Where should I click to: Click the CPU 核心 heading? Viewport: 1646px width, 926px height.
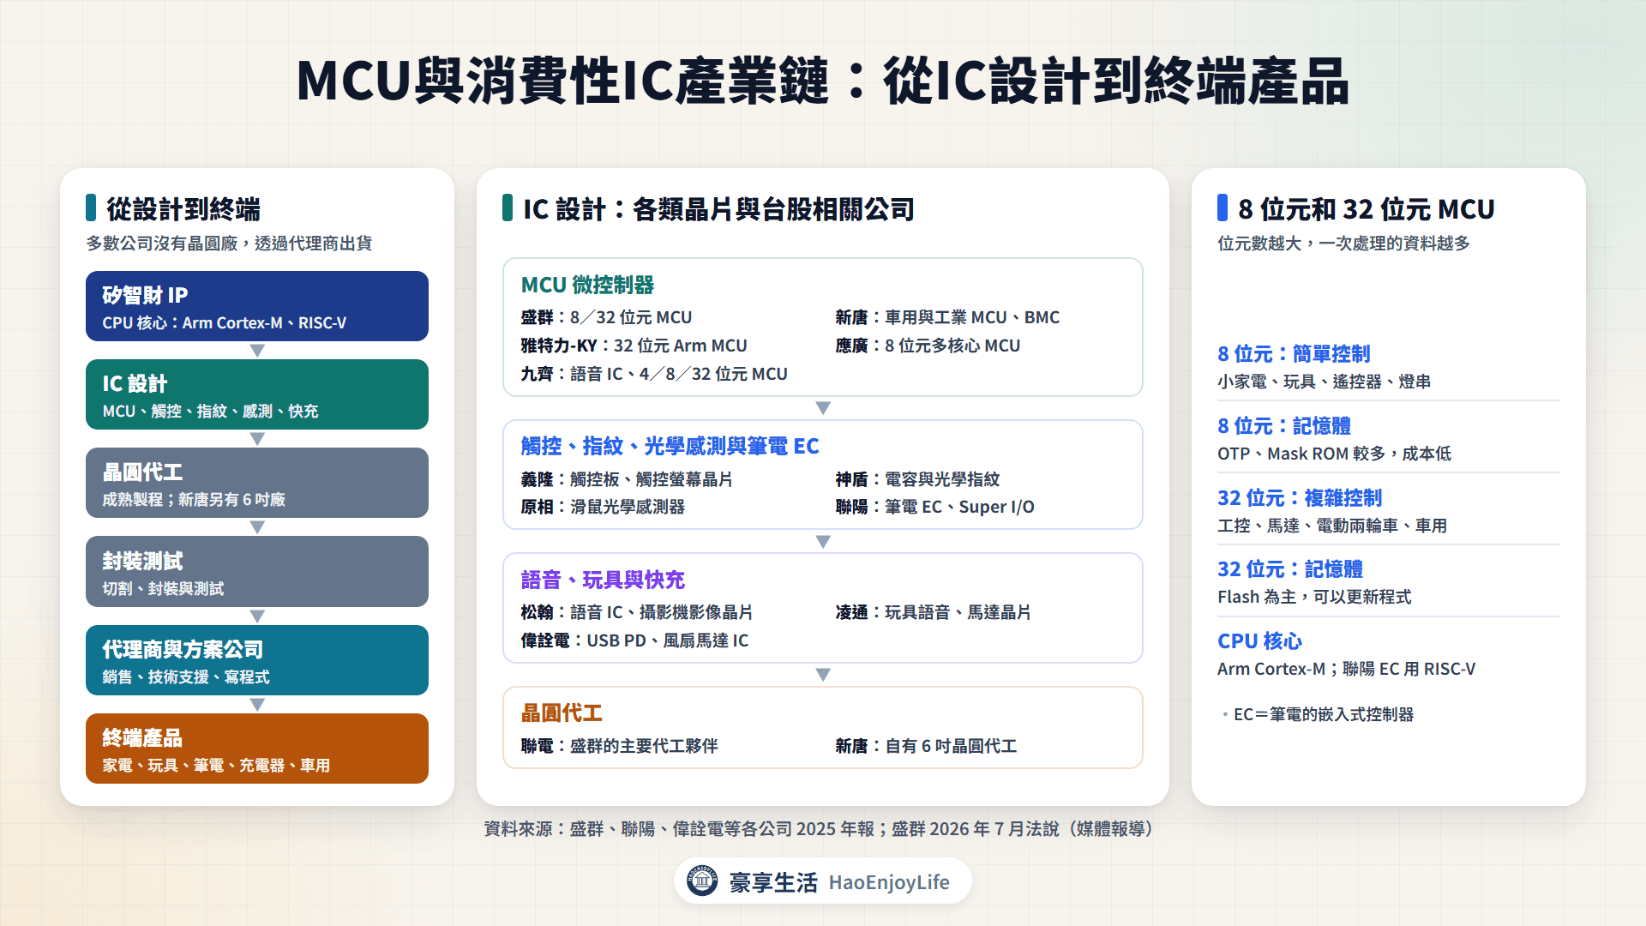[x=1259, y=640]
